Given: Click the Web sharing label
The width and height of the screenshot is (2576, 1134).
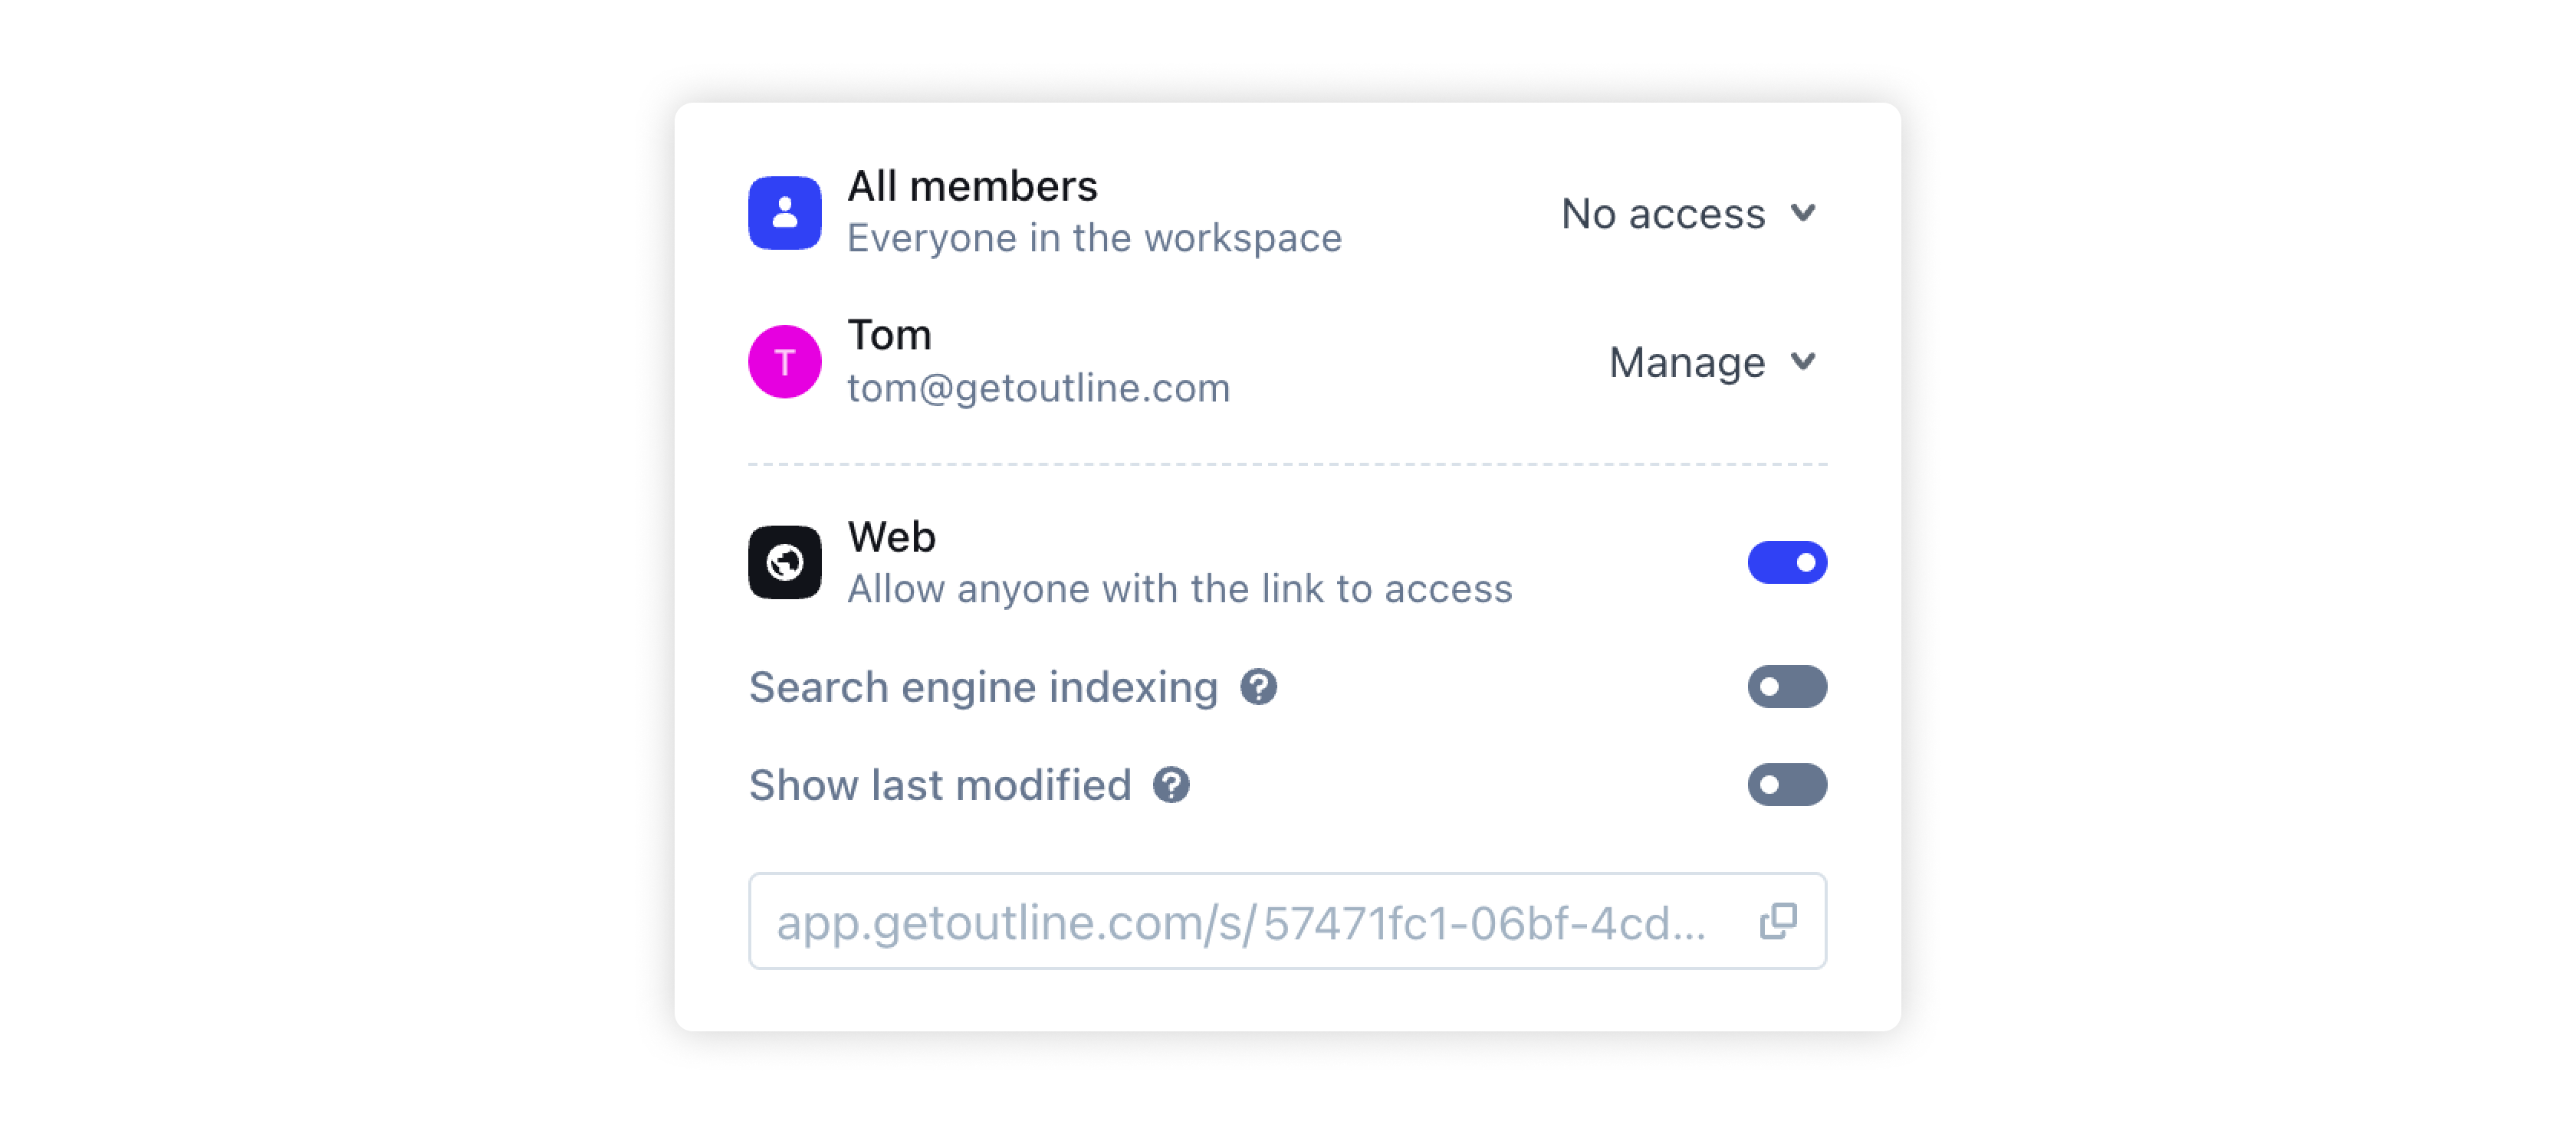Looking at the screenshot, I should click(x=891, y=538).
